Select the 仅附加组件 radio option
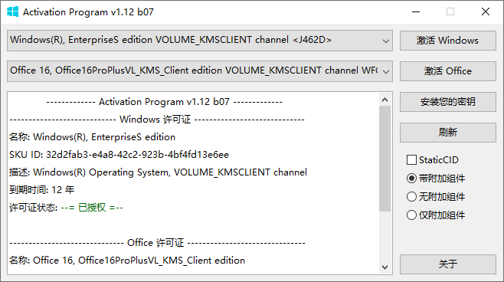Viewport: 504px width, 282px height. point(436,215)
